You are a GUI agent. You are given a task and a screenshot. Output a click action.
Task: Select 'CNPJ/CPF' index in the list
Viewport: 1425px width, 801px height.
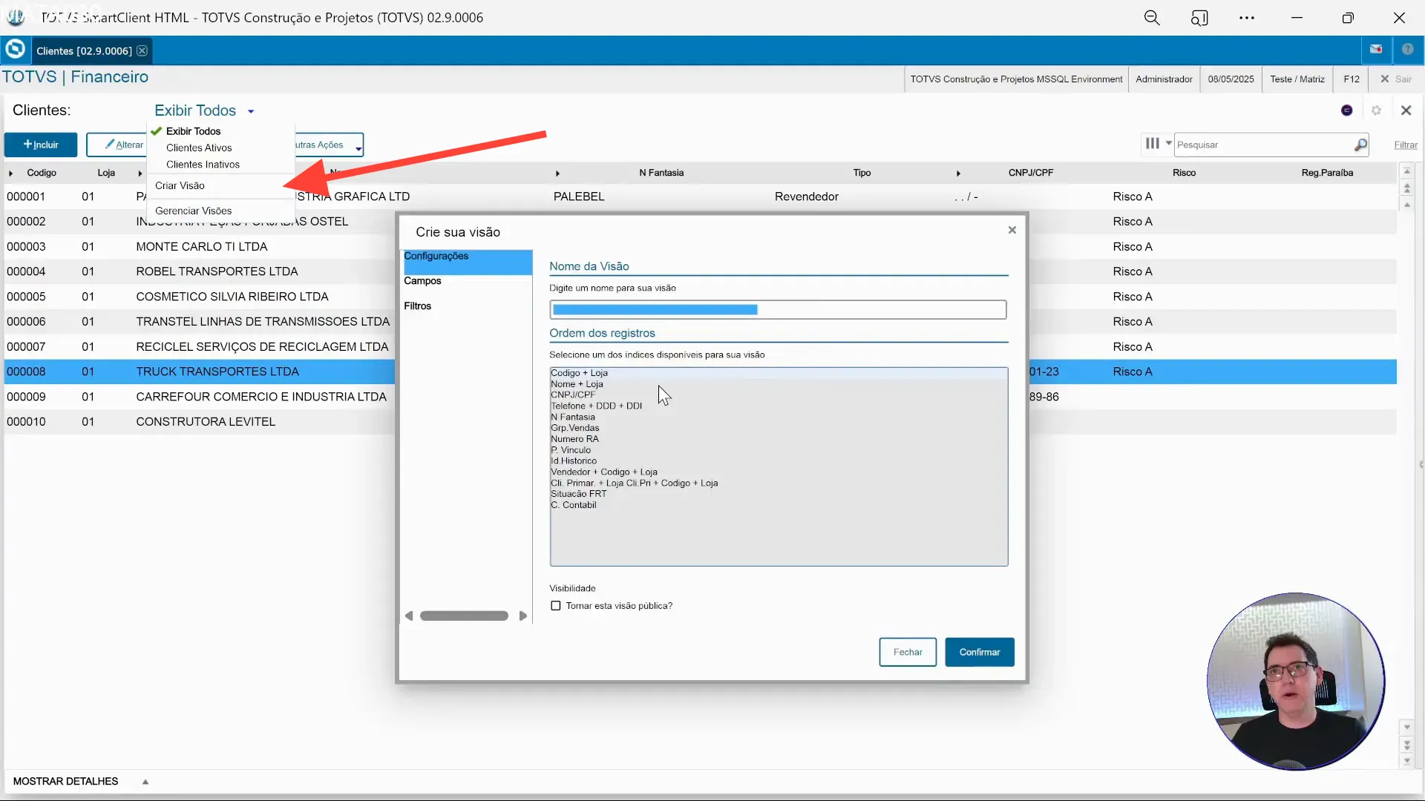(573, 395)
